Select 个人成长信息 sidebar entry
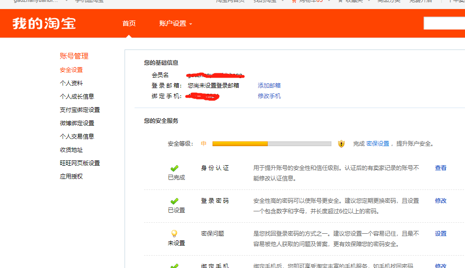This screenshot has width=465, height=268. [x=77, y=97]
